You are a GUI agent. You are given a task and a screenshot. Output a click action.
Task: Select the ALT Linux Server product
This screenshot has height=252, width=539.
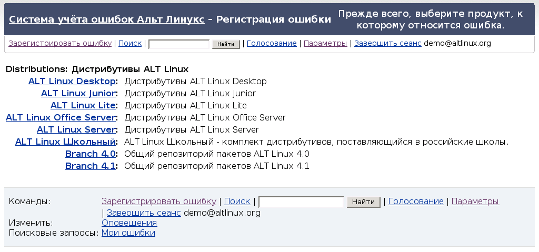tap(76, 130)
